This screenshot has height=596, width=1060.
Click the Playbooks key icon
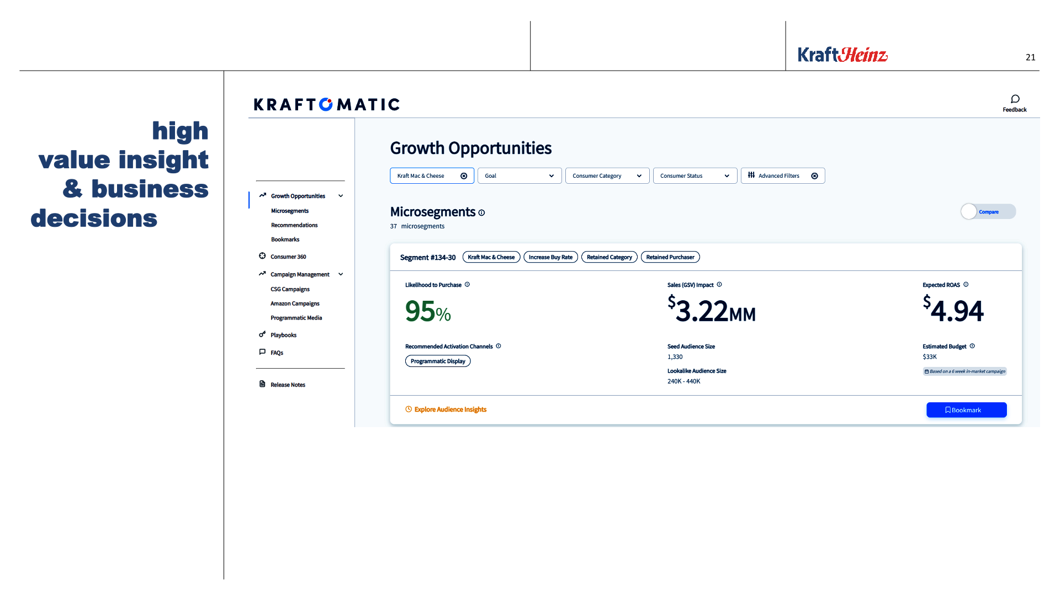tap(262, 334)
